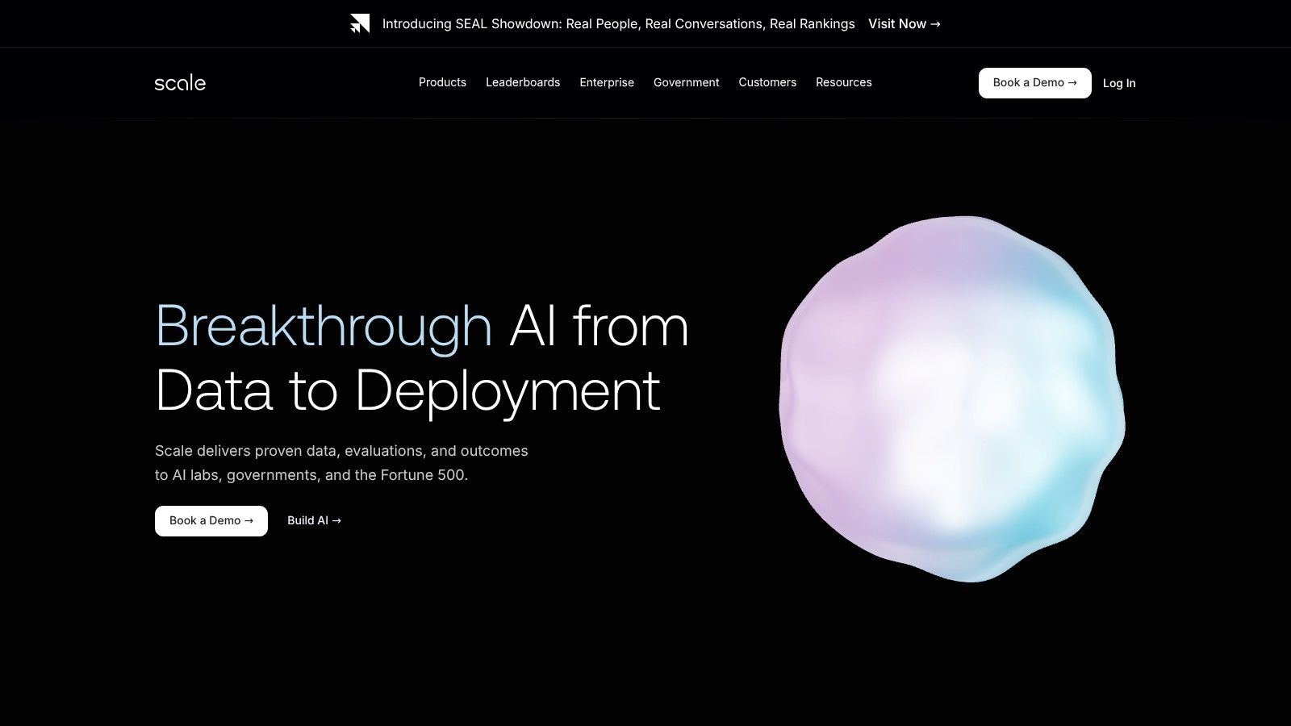Open the Enterprise menu

click(x=607, y=82)
